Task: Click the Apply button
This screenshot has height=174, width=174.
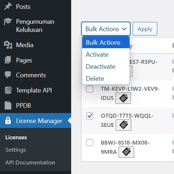Action: click(x=145, y=29)
